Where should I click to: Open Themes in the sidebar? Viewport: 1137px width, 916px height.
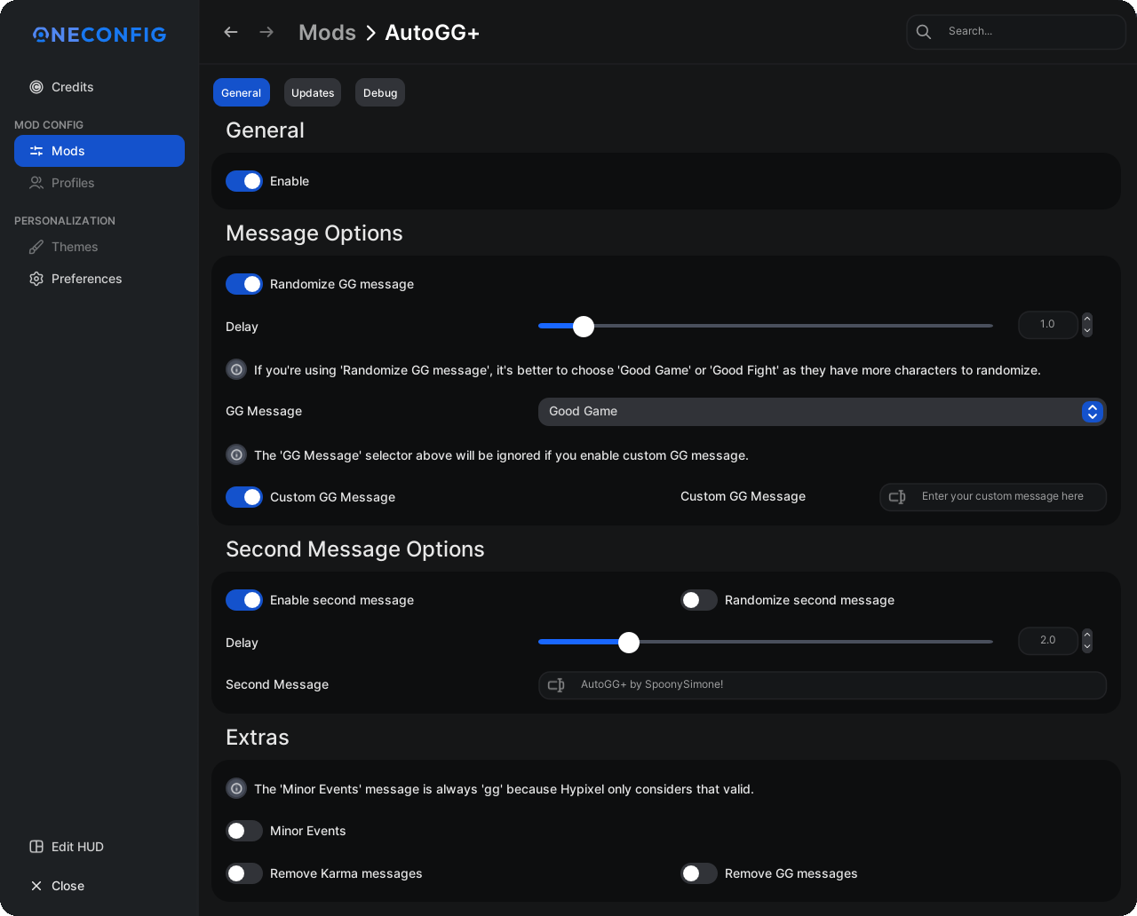tap(99, 247)
